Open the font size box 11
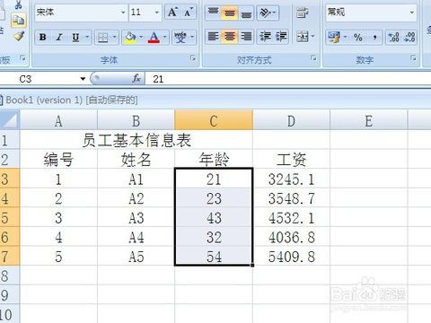The width and height of the screenshot is (431, 323). tap(145, 13)
